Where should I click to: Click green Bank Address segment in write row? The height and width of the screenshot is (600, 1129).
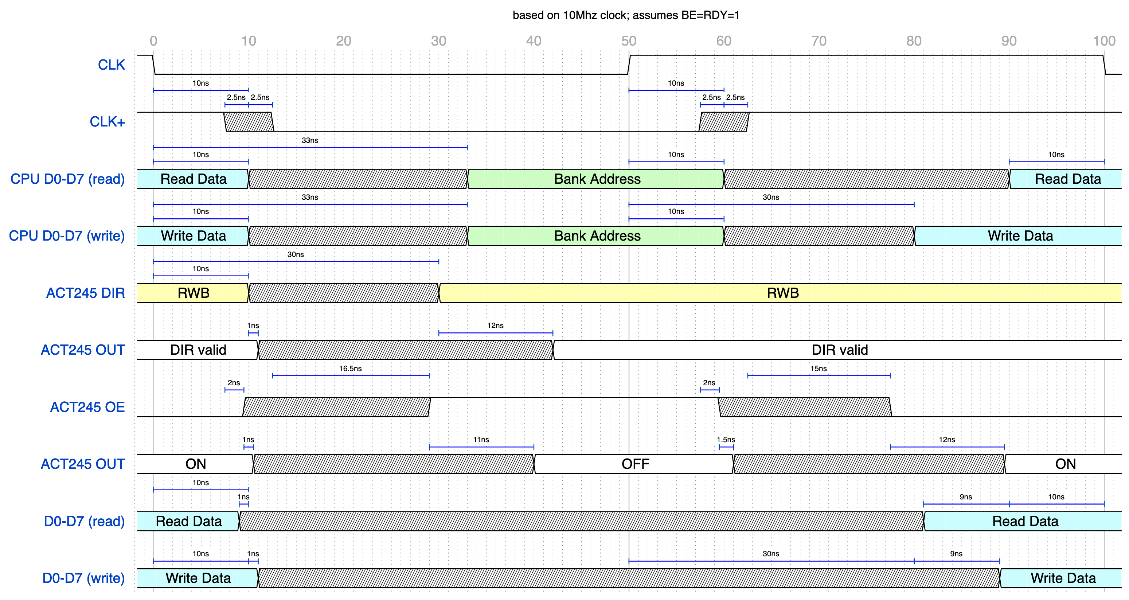click(x=596, y=236)
